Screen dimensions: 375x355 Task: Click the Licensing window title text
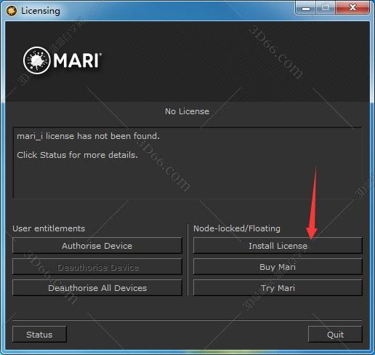pyautogui.click(x=41, y=11)
